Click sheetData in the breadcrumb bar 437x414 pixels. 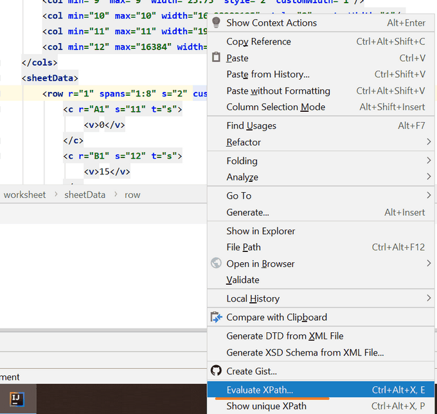click(85, 195)
